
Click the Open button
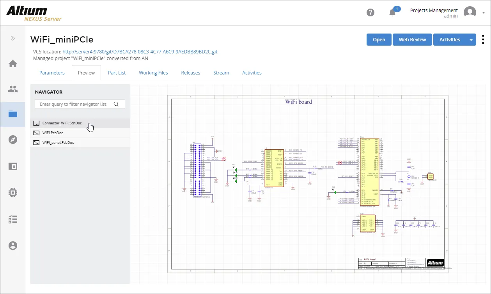[x=379, y=39]
